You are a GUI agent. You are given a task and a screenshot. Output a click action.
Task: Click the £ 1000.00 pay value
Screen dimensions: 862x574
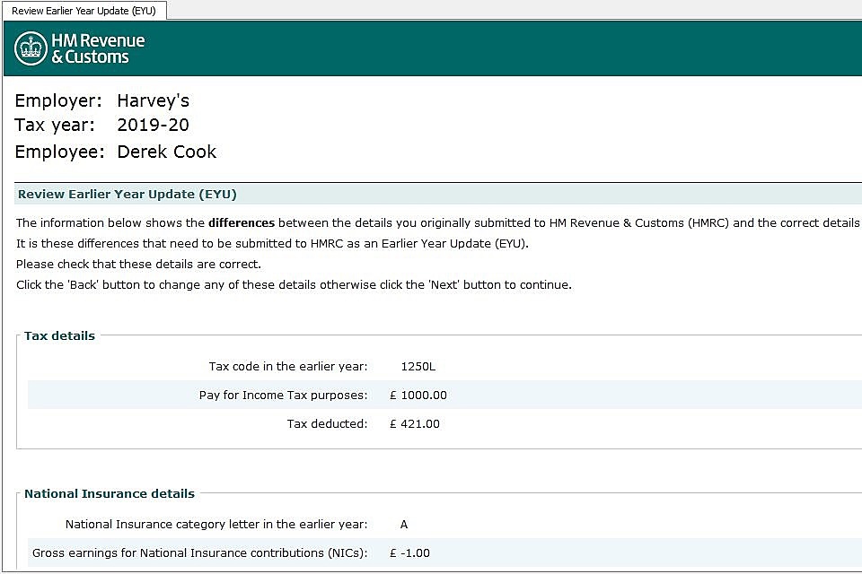418,395
